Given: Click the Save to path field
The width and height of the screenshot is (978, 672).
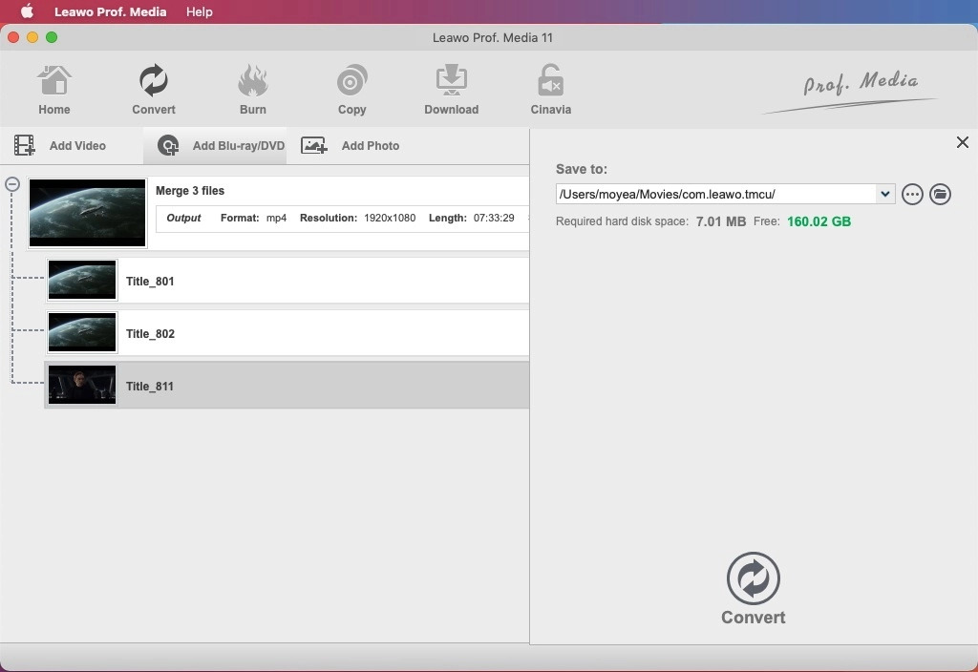Looking at the screenshot, I should point(716,194).
